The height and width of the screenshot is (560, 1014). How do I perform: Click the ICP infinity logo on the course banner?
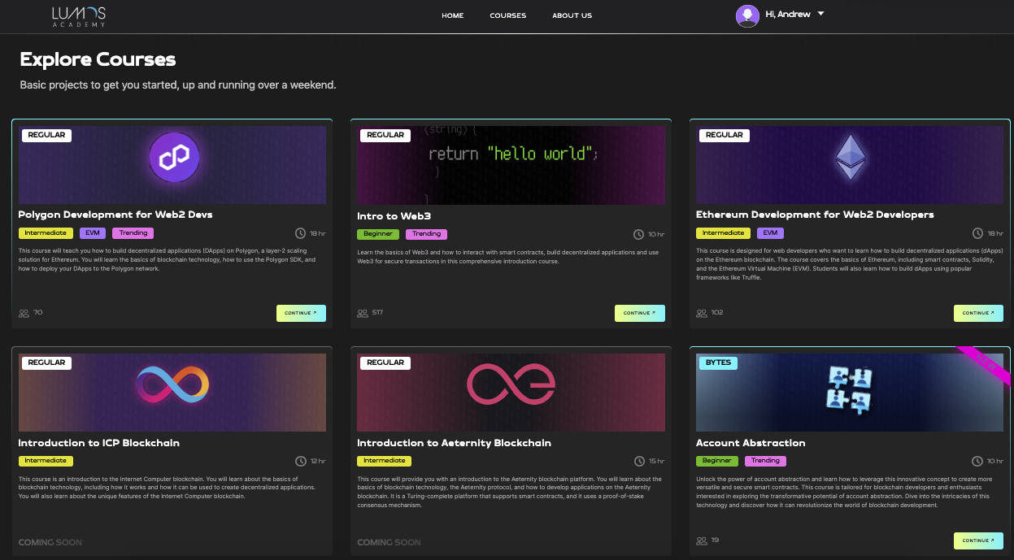point(172,385)
